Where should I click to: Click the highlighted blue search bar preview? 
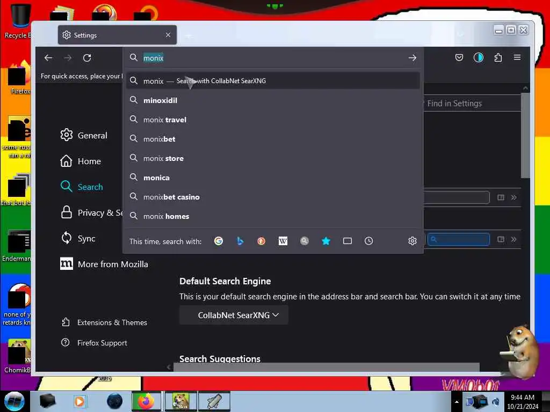459,239
